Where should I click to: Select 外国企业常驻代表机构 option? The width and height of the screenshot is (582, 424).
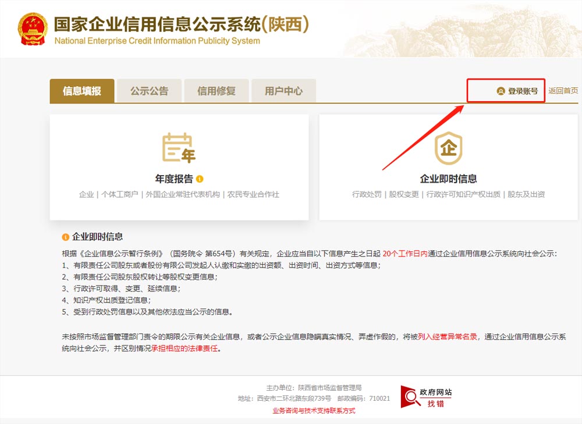183,194
